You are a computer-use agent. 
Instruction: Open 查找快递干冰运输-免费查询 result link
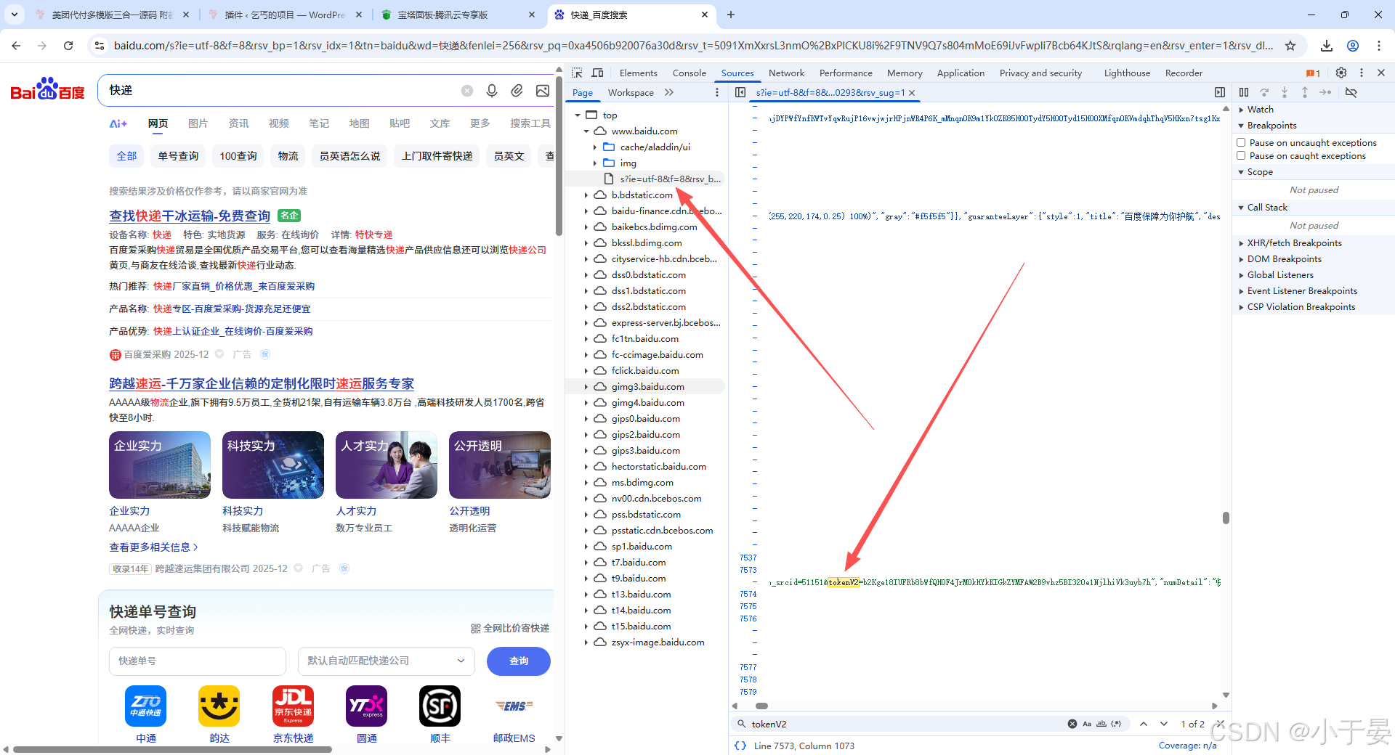[190, 216]
